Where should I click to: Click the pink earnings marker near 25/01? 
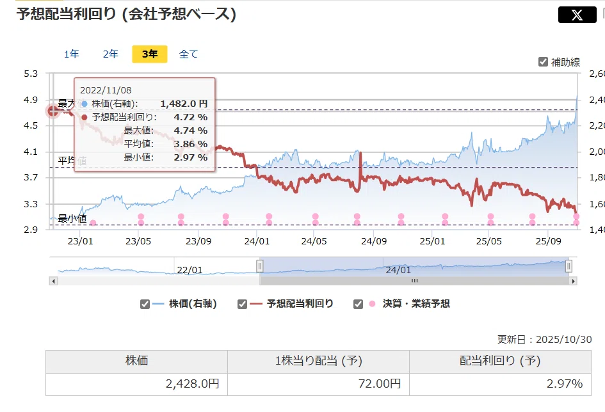coord(445,219)
